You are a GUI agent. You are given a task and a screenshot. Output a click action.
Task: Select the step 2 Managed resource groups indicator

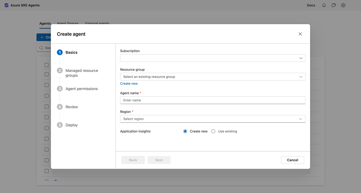(60, 70)
